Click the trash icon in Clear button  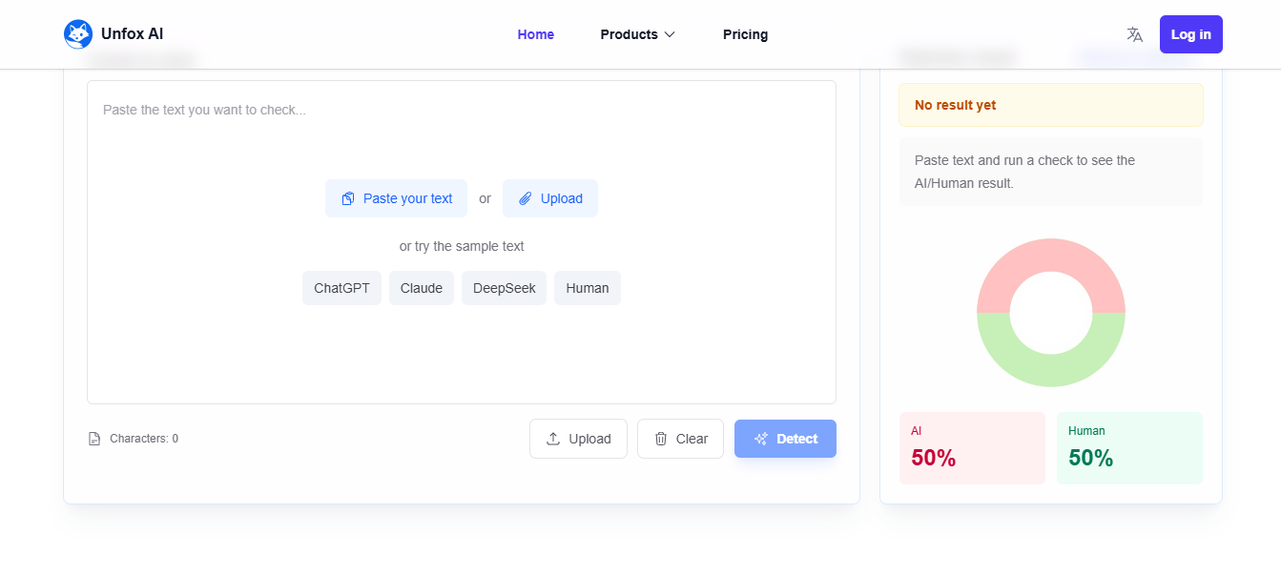click(x=661, y=439)
